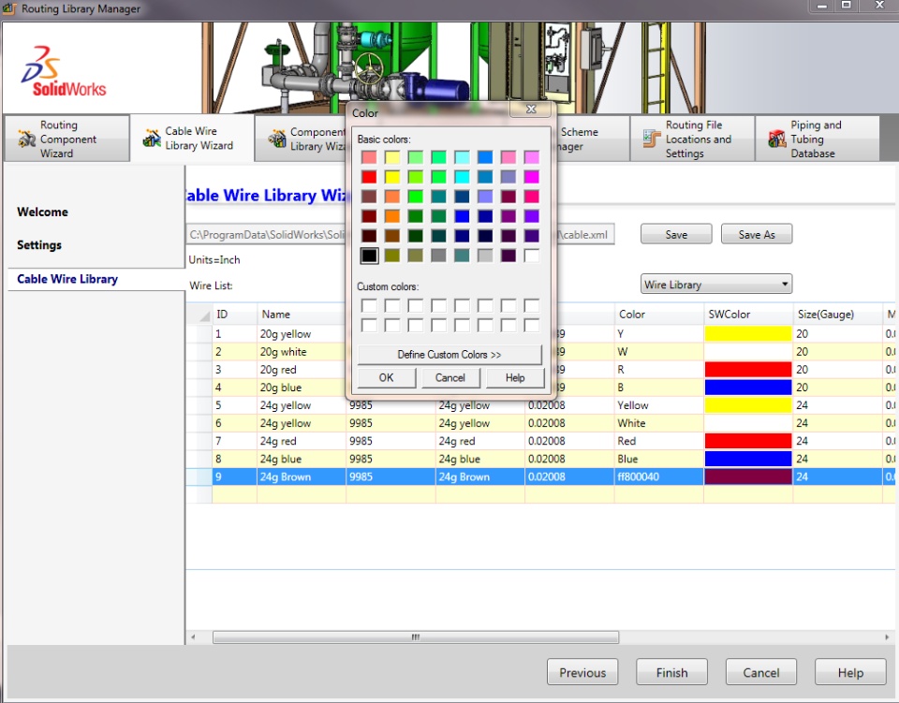This screenshot has height=703, width=899.
Task: Switch to Cable Wire Library Wizard tab
Action: 191,139
